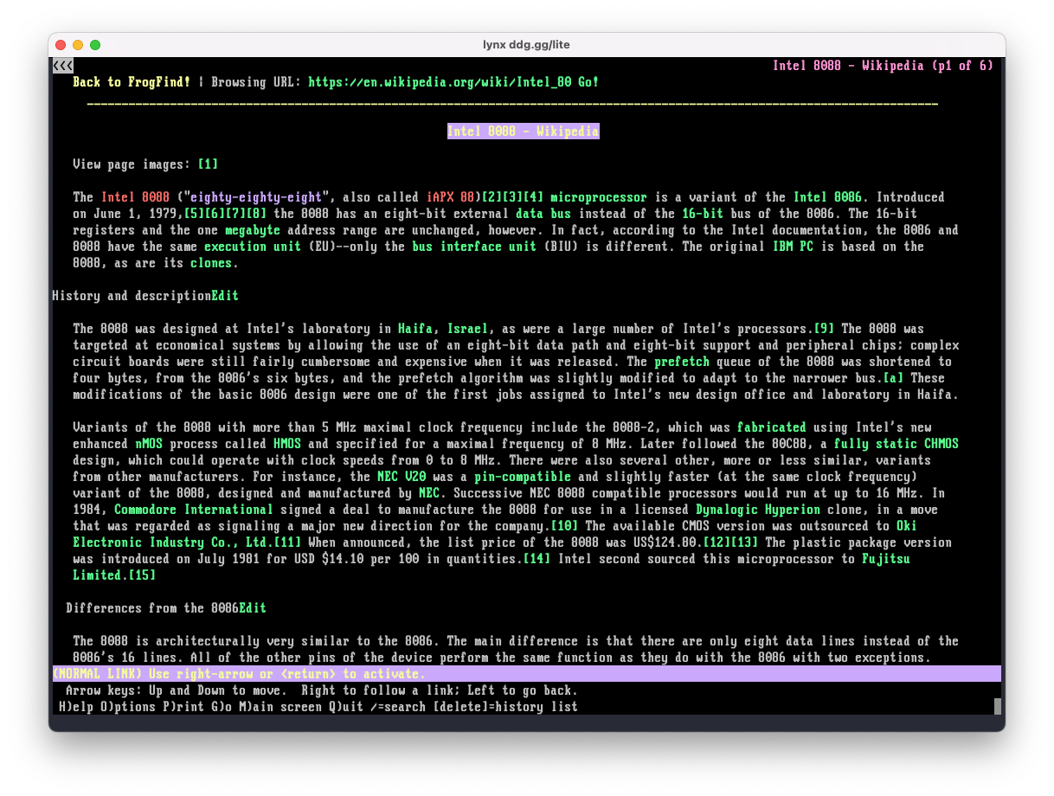Screen dimensions: 1054x796
Task: Click the highlighted 'Intel 8088 - Wikipedia' title
Action: coord(523,132)
